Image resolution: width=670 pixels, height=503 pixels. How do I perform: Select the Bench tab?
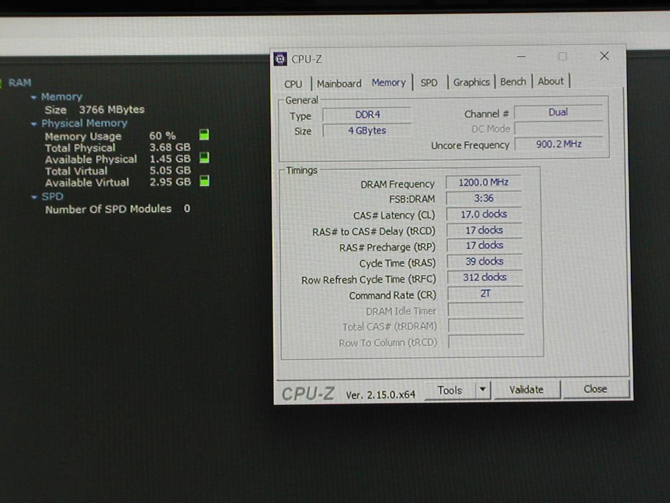pyautogui.click(x=513, y=81)
